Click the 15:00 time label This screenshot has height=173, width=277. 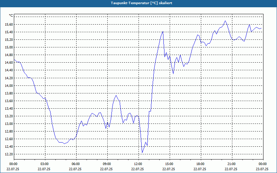[169, 164]
